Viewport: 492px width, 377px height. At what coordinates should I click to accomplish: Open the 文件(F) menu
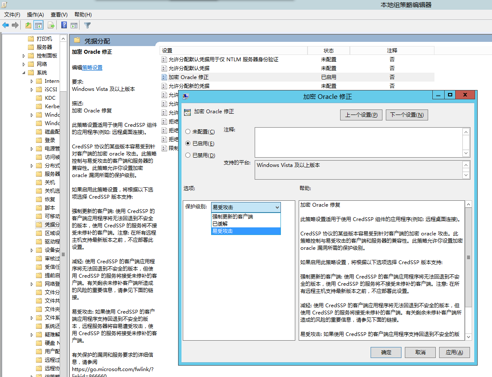(12, 14)
